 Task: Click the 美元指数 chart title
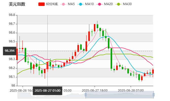tap(17, 4)
